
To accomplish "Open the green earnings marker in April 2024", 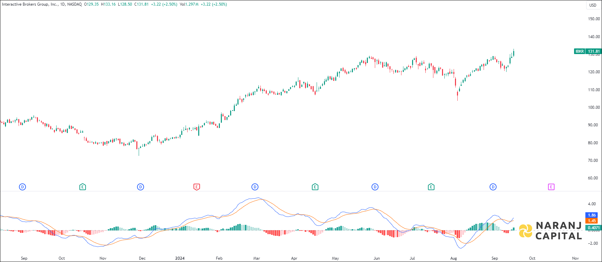I will click(315, 187).
